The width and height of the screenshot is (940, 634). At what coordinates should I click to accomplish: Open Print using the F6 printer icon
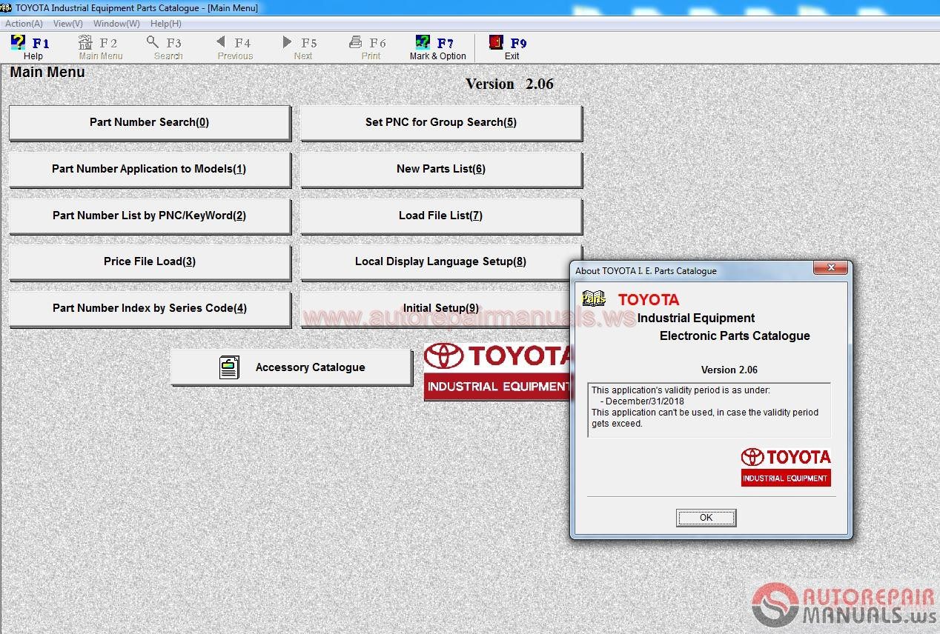coord(354,42)
